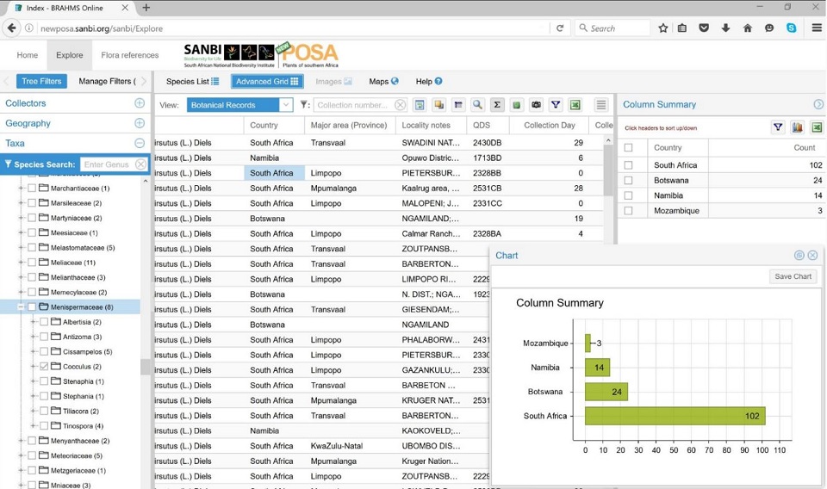The image size is (827, 489).
Task: Click the Namibia bar in chart
Action: coord(597,368)
